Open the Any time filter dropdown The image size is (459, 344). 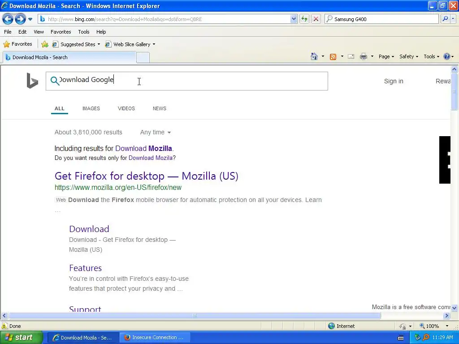coord(155,132)
